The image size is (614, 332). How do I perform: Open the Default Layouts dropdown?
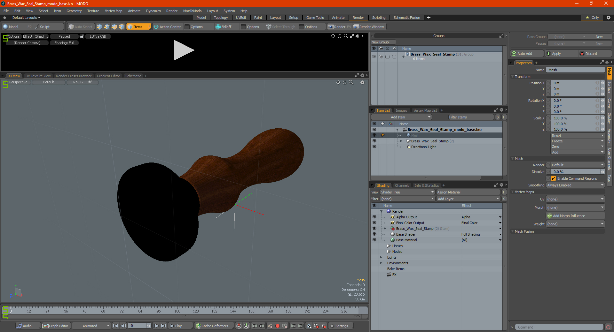[x=26, y=18]
